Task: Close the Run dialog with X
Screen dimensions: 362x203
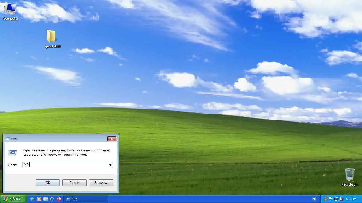Action: pyautogui.click(x=112, y=139)
